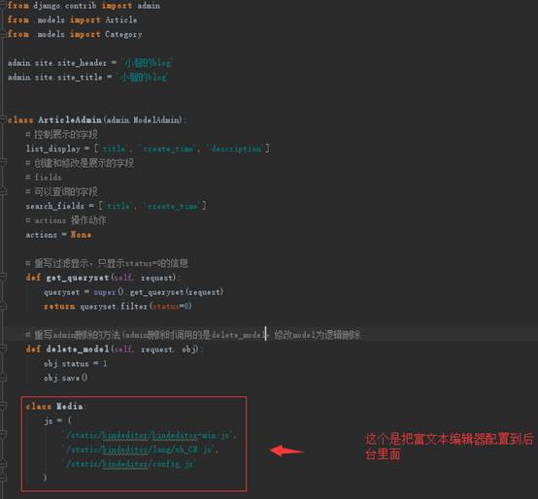This screenshot has width=538, height=499.
Task: Click the 'obj.save()' call
Action: 65,378
